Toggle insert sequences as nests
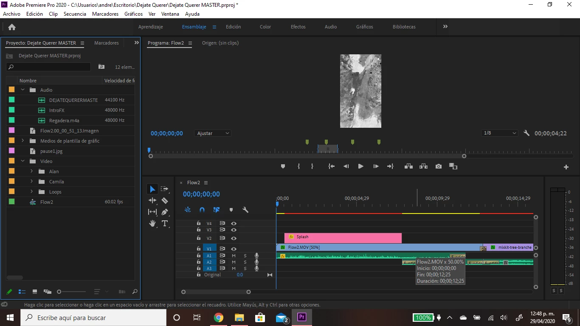The width and height of the screenshot is (580, 326). click(188, 210)
